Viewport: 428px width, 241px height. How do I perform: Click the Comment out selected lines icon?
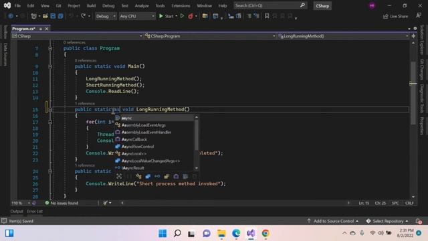coord(249,16)
